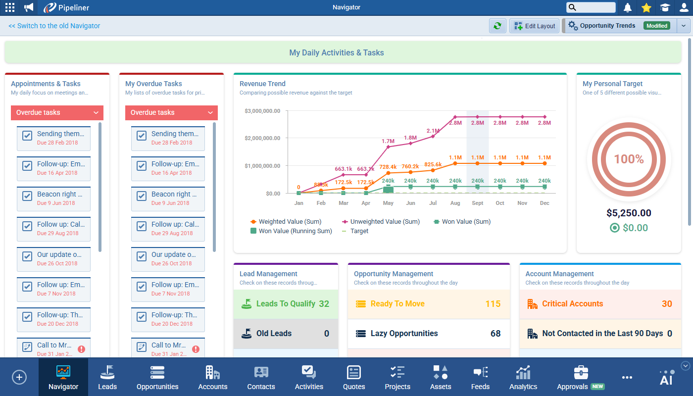
Task: Toggle Unweighted Value (Sum) legend series
Action: 380,222
